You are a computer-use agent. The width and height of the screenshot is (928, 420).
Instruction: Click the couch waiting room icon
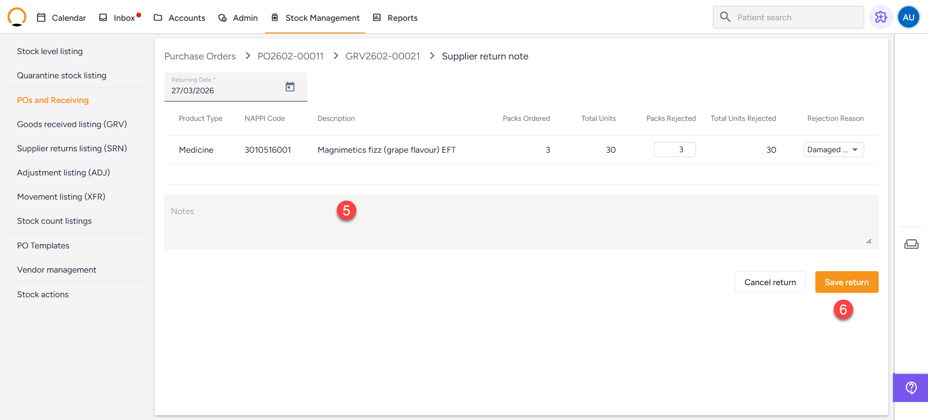(911, 244)
